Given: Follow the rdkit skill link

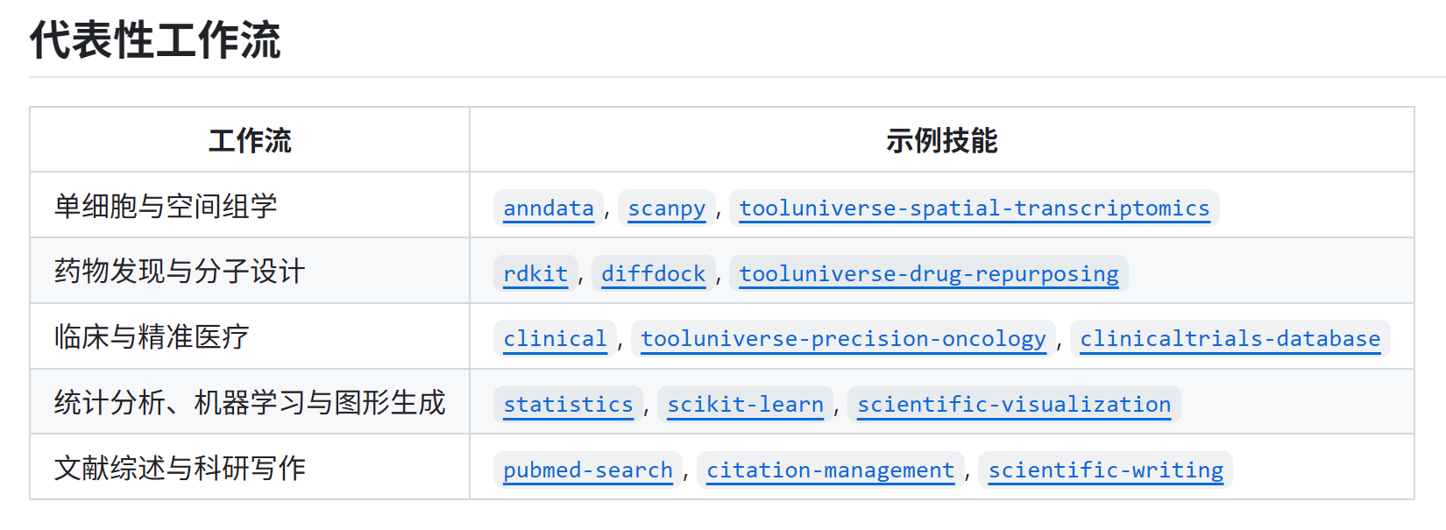Looking at the screenshot, I should [x=535, y=274].
